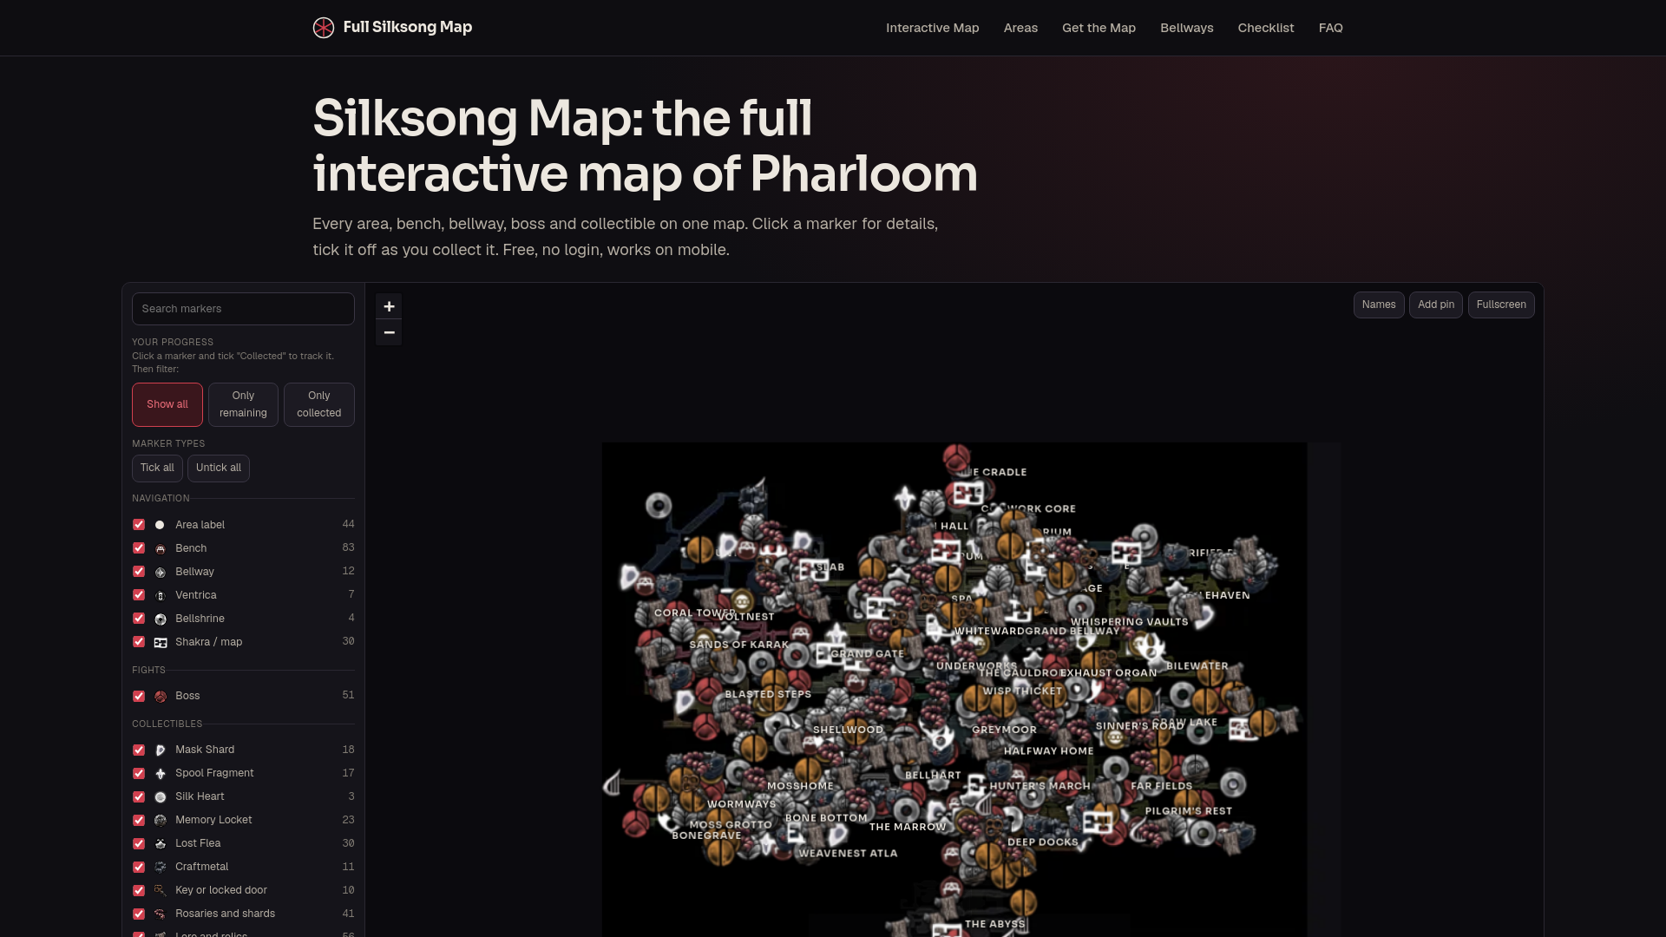The height and width of the screenshot is (937, 1666).
Task: Click the Silk Heart icon in the sidebar
Action: 160,796
